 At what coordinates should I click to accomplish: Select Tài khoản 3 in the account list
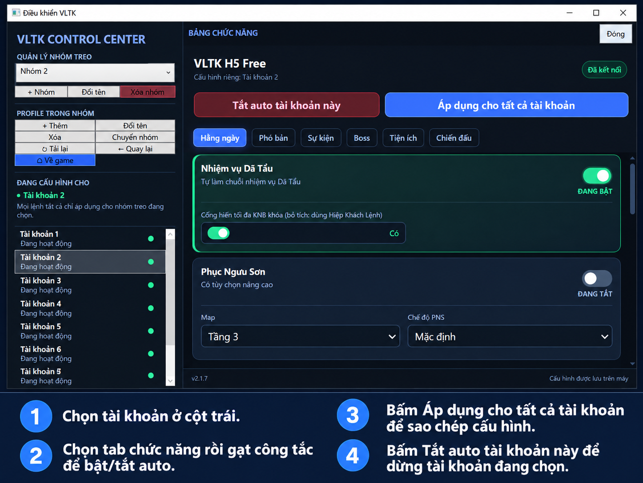point(90,285)
